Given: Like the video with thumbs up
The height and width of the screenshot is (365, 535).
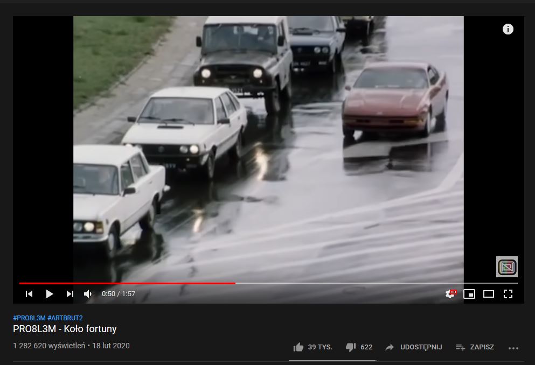Looking at the screenshot, I should point(298,347).
